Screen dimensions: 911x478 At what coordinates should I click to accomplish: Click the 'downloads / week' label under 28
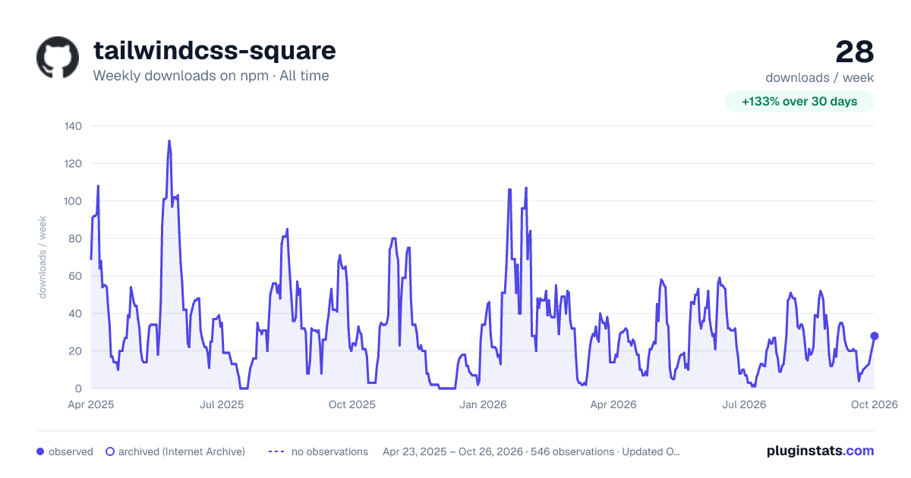(x=820, y=77)
